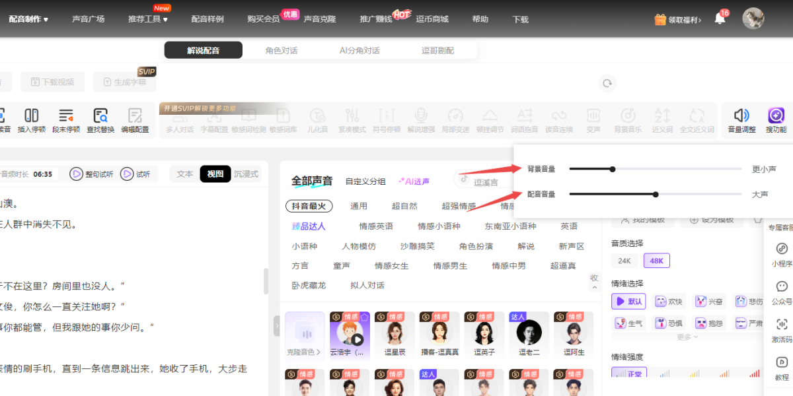The image size is (793, 396).
Task: Switch to the AI分角对话 tab
Action: (x=359, y=50)
